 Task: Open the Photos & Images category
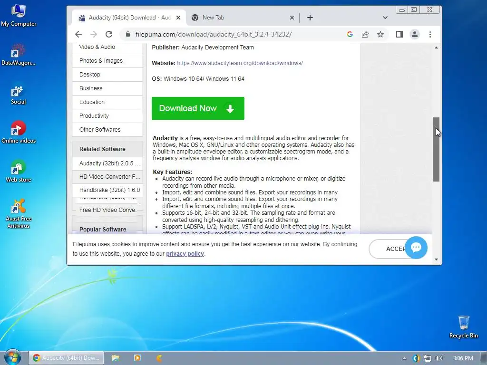pos(107,61)
